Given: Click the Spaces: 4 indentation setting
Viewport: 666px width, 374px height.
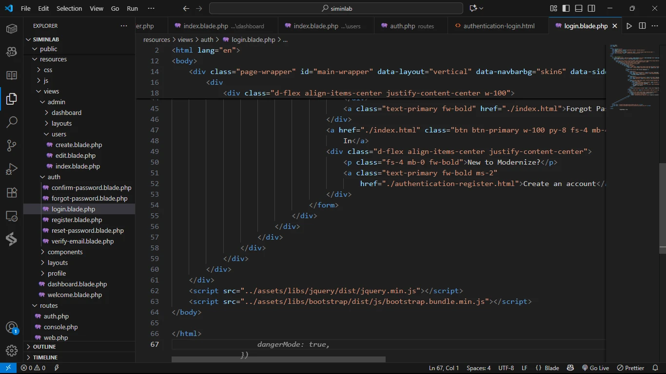Looking at the screenshot, I should pos(478,368).
